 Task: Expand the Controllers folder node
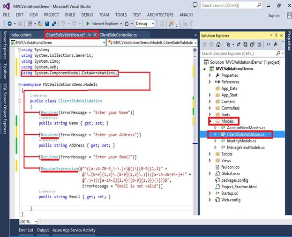[210, 108]
